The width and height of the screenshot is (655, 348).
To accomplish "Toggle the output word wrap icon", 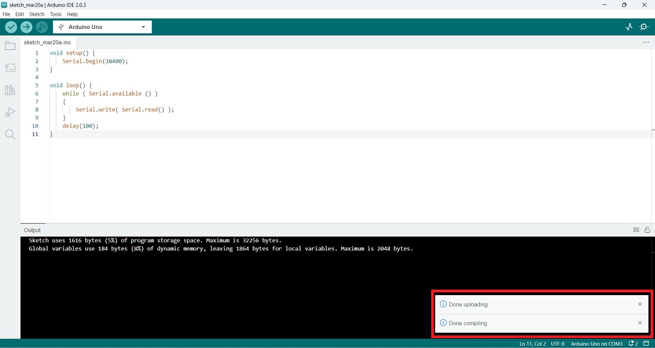I will coord(636,230).
